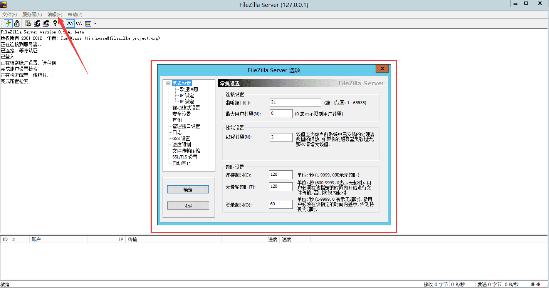
Task: Click the 速度 column header
Action: [x=295, y=240]
